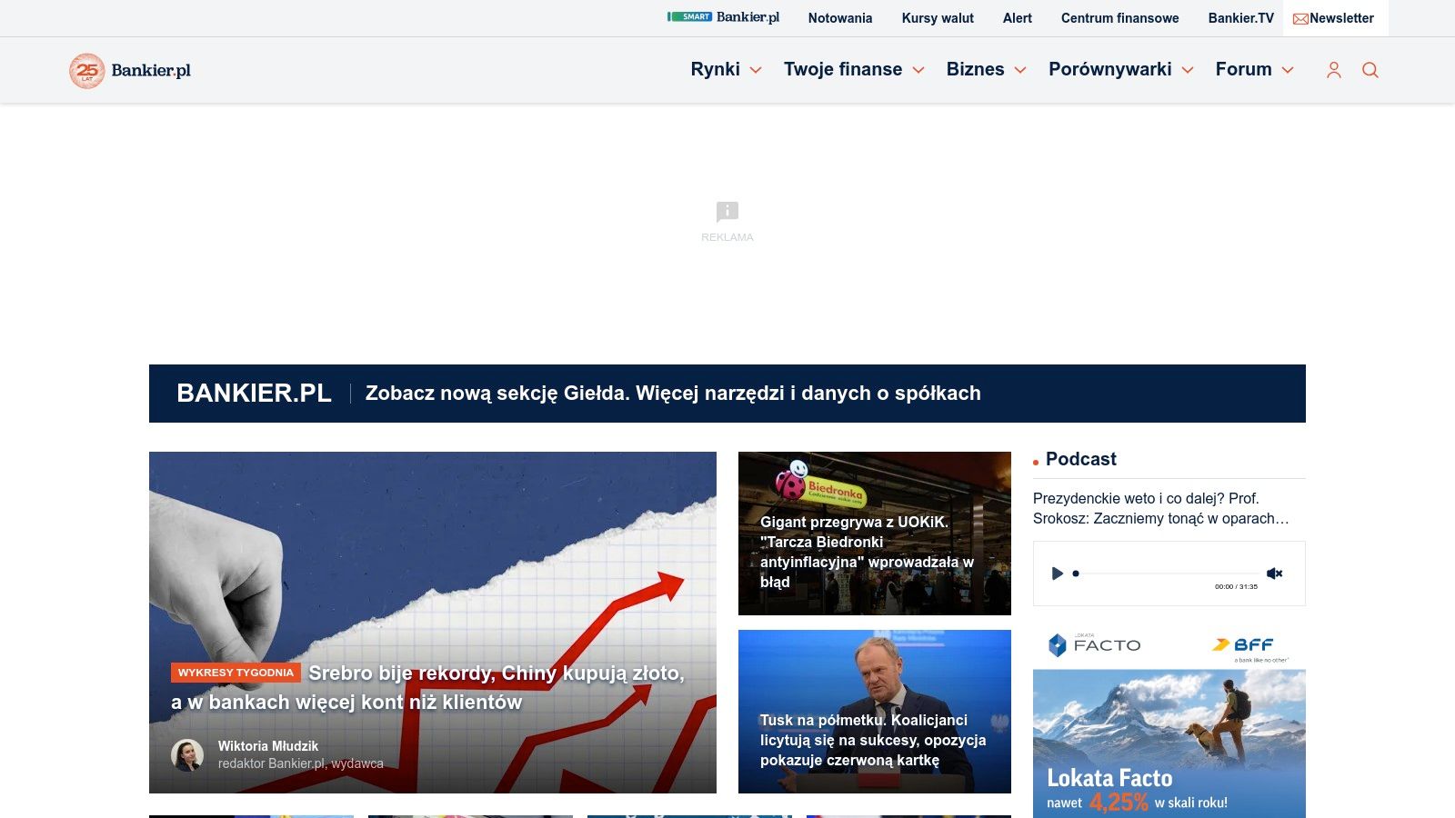Open Notowania in the top bar

pos(840,18)
